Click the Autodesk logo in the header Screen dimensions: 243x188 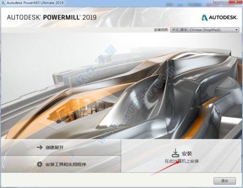219,17
